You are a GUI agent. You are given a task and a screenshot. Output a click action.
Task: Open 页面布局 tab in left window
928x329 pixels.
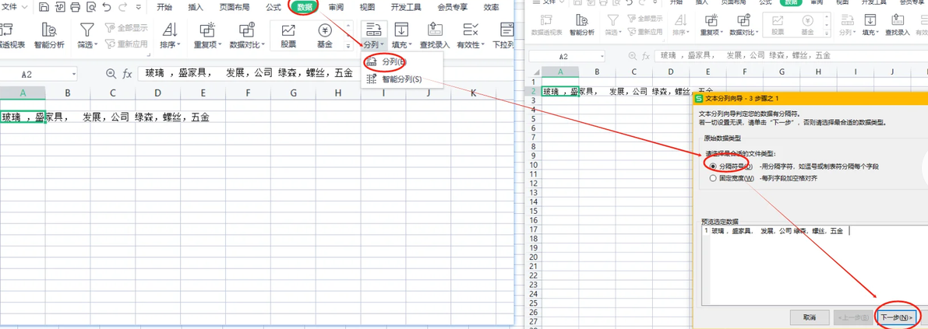click(235, 8)
